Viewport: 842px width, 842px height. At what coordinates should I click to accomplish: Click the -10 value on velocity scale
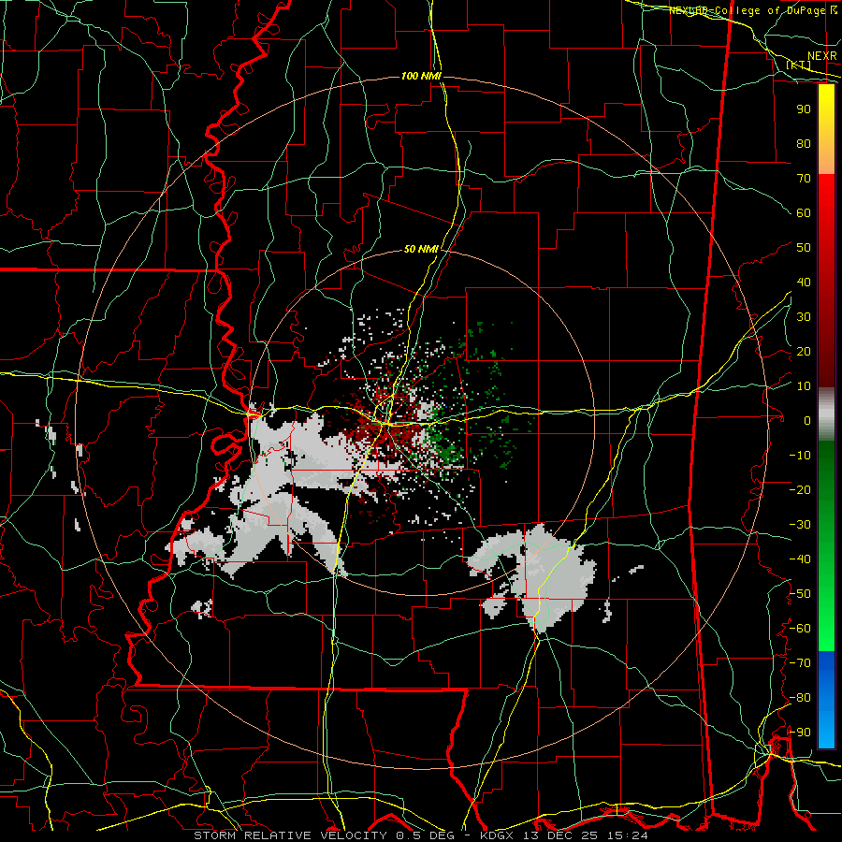(x=800, y=456)
